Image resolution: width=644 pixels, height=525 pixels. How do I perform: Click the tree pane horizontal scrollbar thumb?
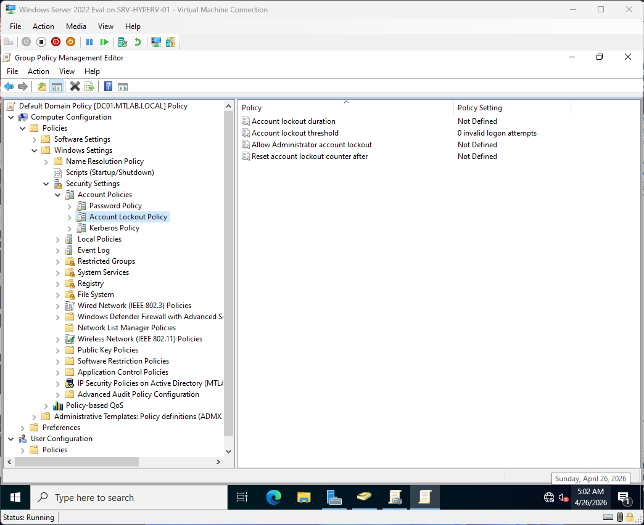point(77,462)
